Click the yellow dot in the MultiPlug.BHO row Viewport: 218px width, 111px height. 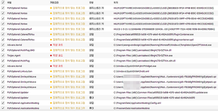click(51, 50)
